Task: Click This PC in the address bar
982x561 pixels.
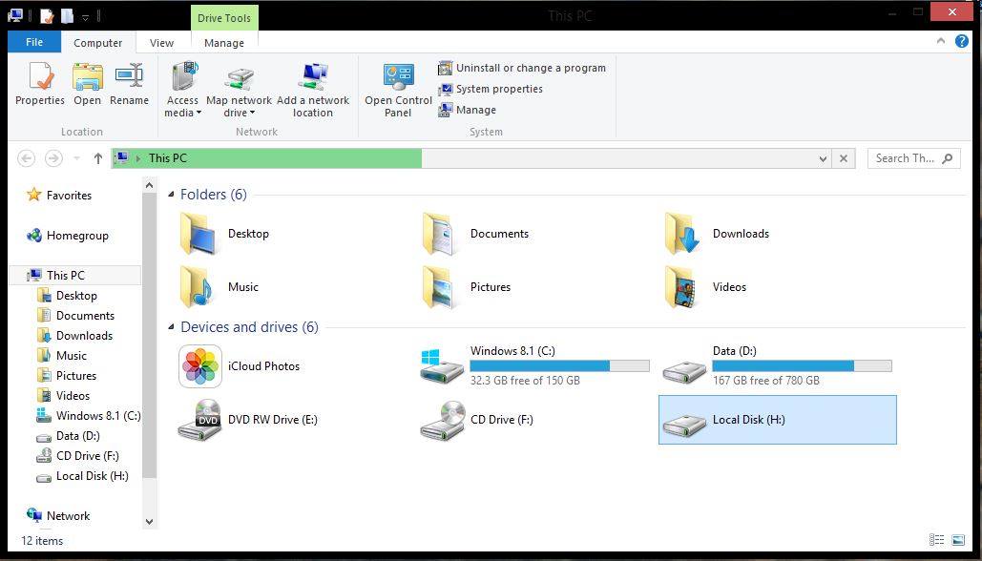Action: (x=168, y=158)
